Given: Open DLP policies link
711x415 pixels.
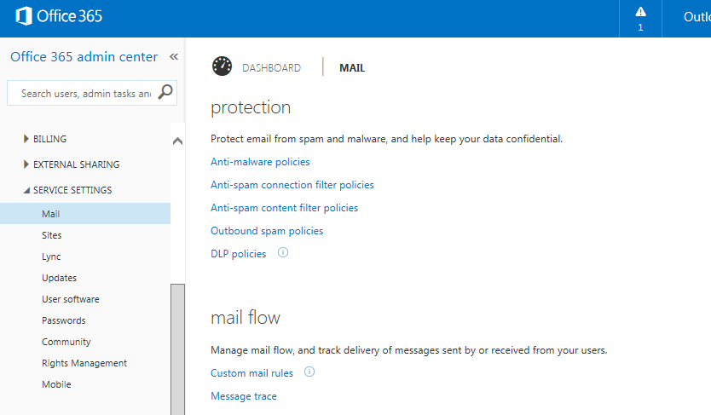Looking at the screenshot, I should click(x=239, y=254).
